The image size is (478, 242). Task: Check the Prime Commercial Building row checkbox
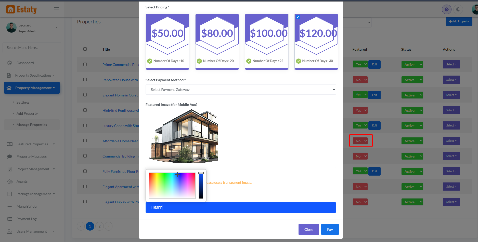pos(85,64)
